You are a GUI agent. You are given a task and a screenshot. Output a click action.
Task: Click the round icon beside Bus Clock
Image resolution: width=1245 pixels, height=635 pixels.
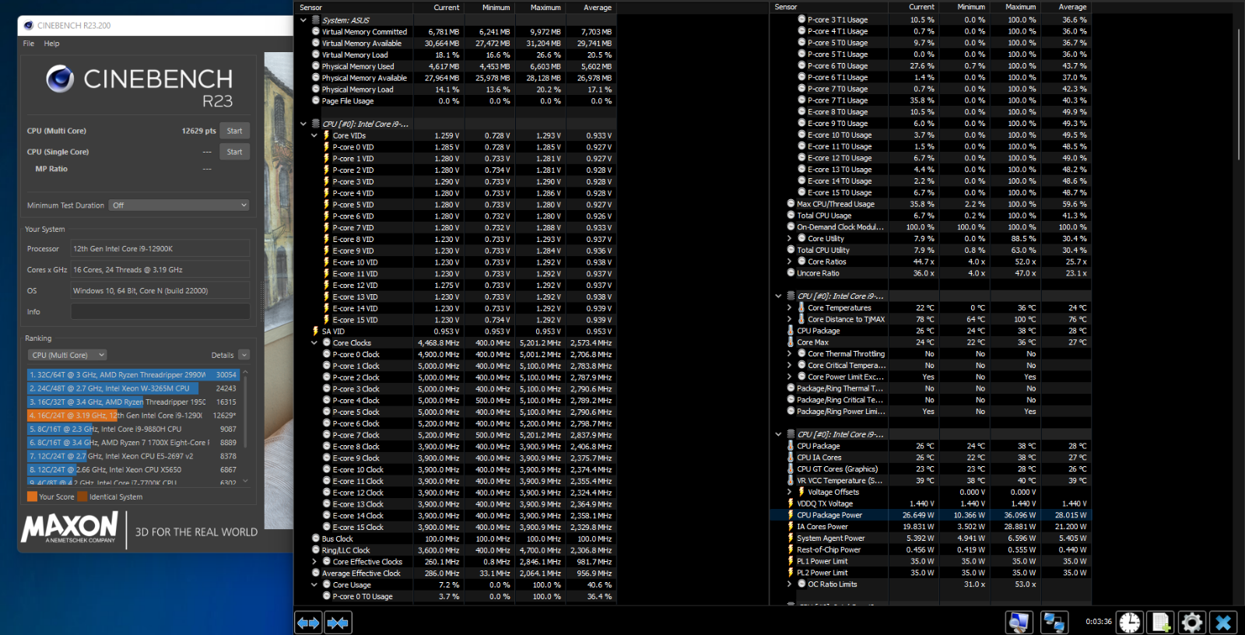[x=316, y=539]
